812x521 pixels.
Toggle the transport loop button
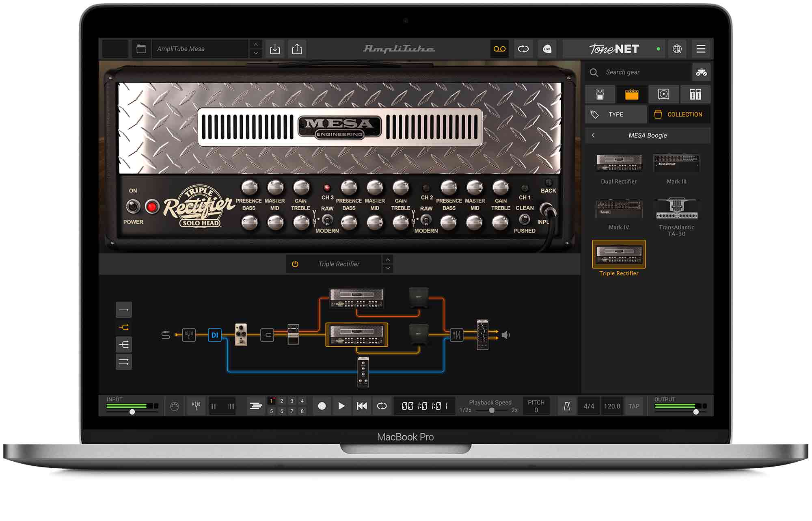(382, 406)
